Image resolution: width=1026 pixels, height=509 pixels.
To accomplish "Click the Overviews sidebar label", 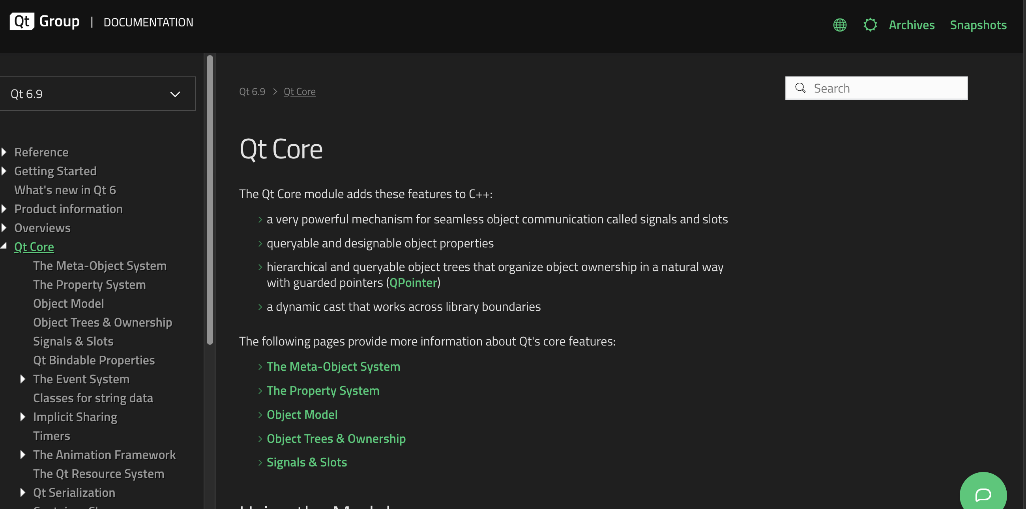I will [x=42, y=228].
